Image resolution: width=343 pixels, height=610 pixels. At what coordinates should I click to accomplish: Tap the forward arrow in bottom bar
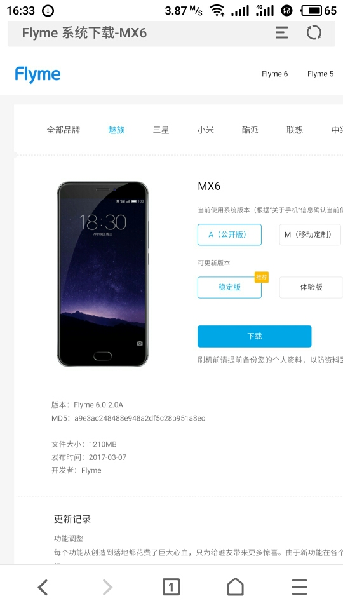coord(107,587)
